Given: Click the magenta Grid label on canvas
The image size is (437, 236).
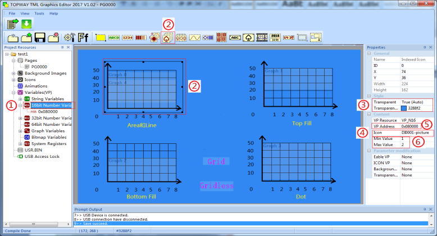Looking at the screenshot, I should click(216, 161).
